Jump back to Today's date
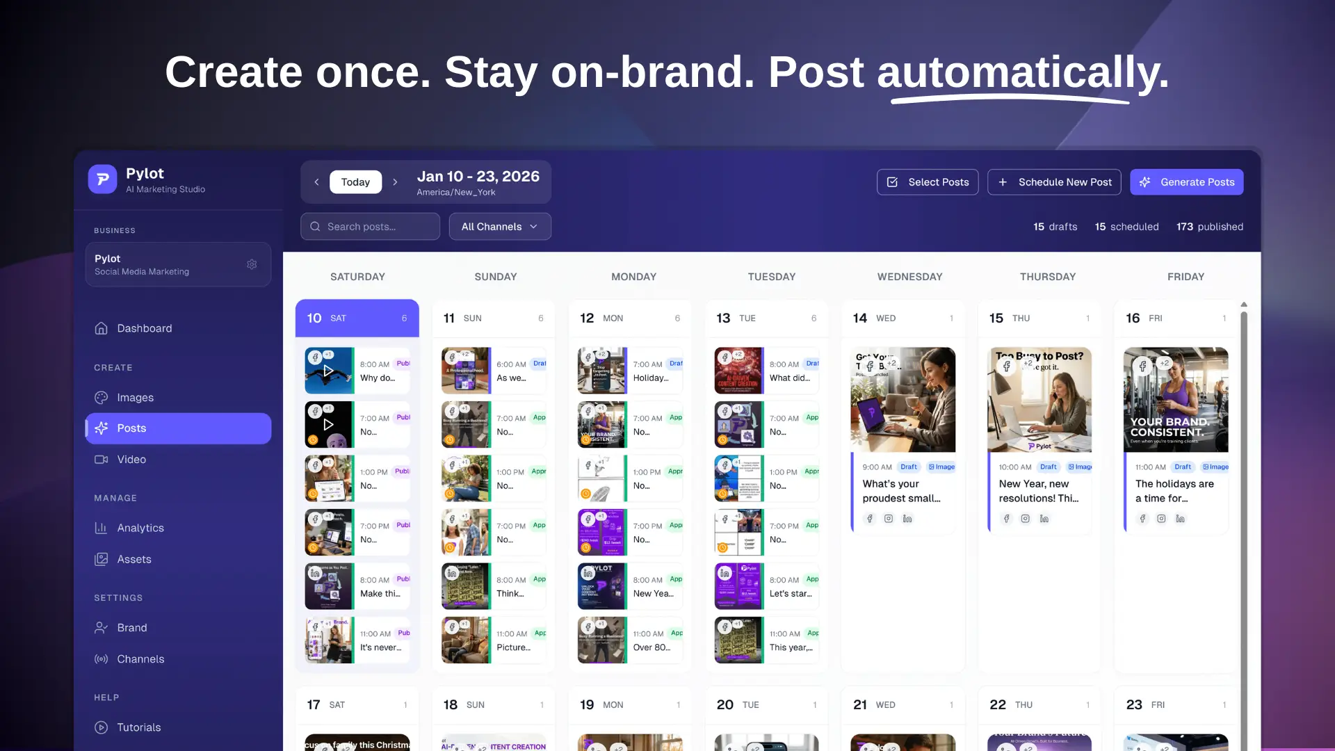The image size is (1335, 751). (355, 181)
